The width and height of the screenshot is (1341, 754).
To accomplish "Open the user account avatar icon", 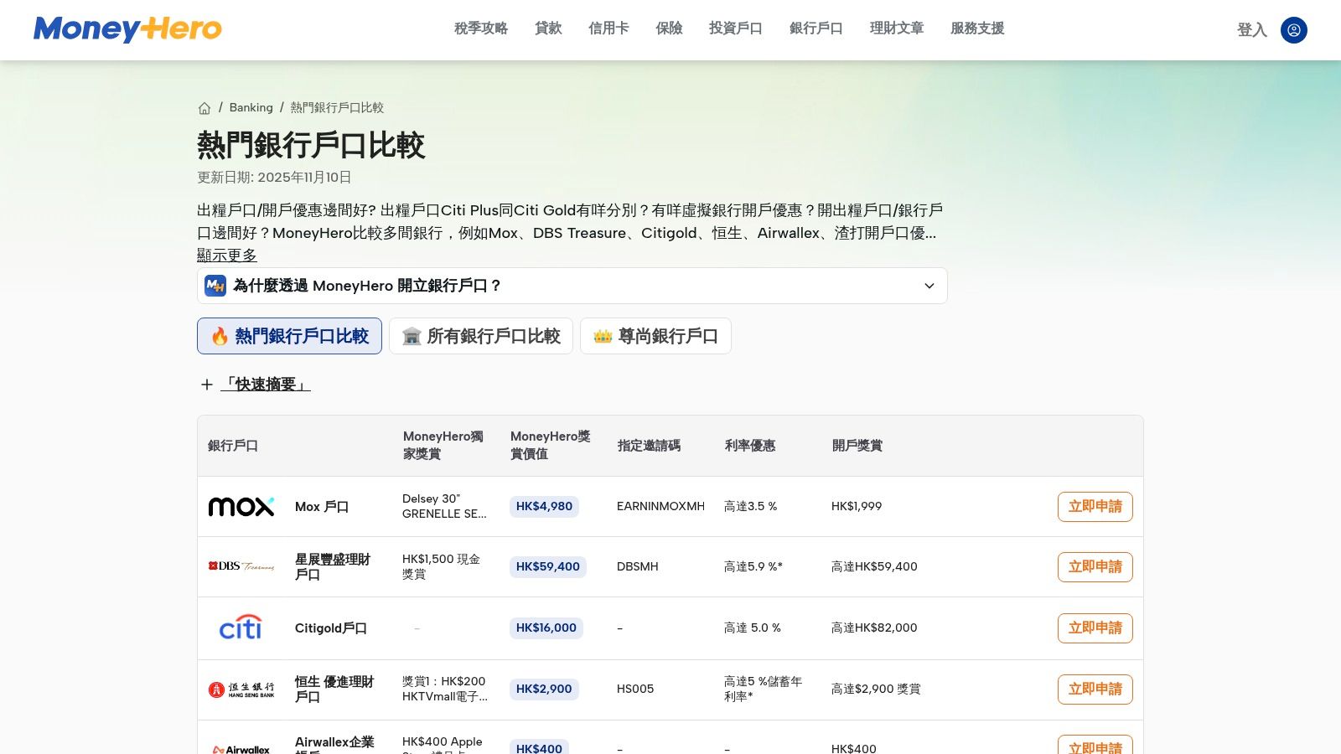I will coord(1293,30).
